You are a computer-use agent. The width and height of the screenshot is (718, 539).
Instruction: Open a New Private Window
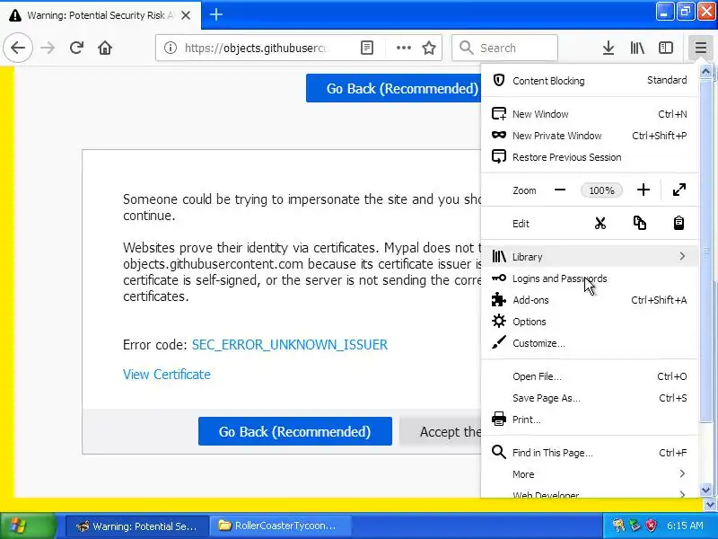(590, 136)
